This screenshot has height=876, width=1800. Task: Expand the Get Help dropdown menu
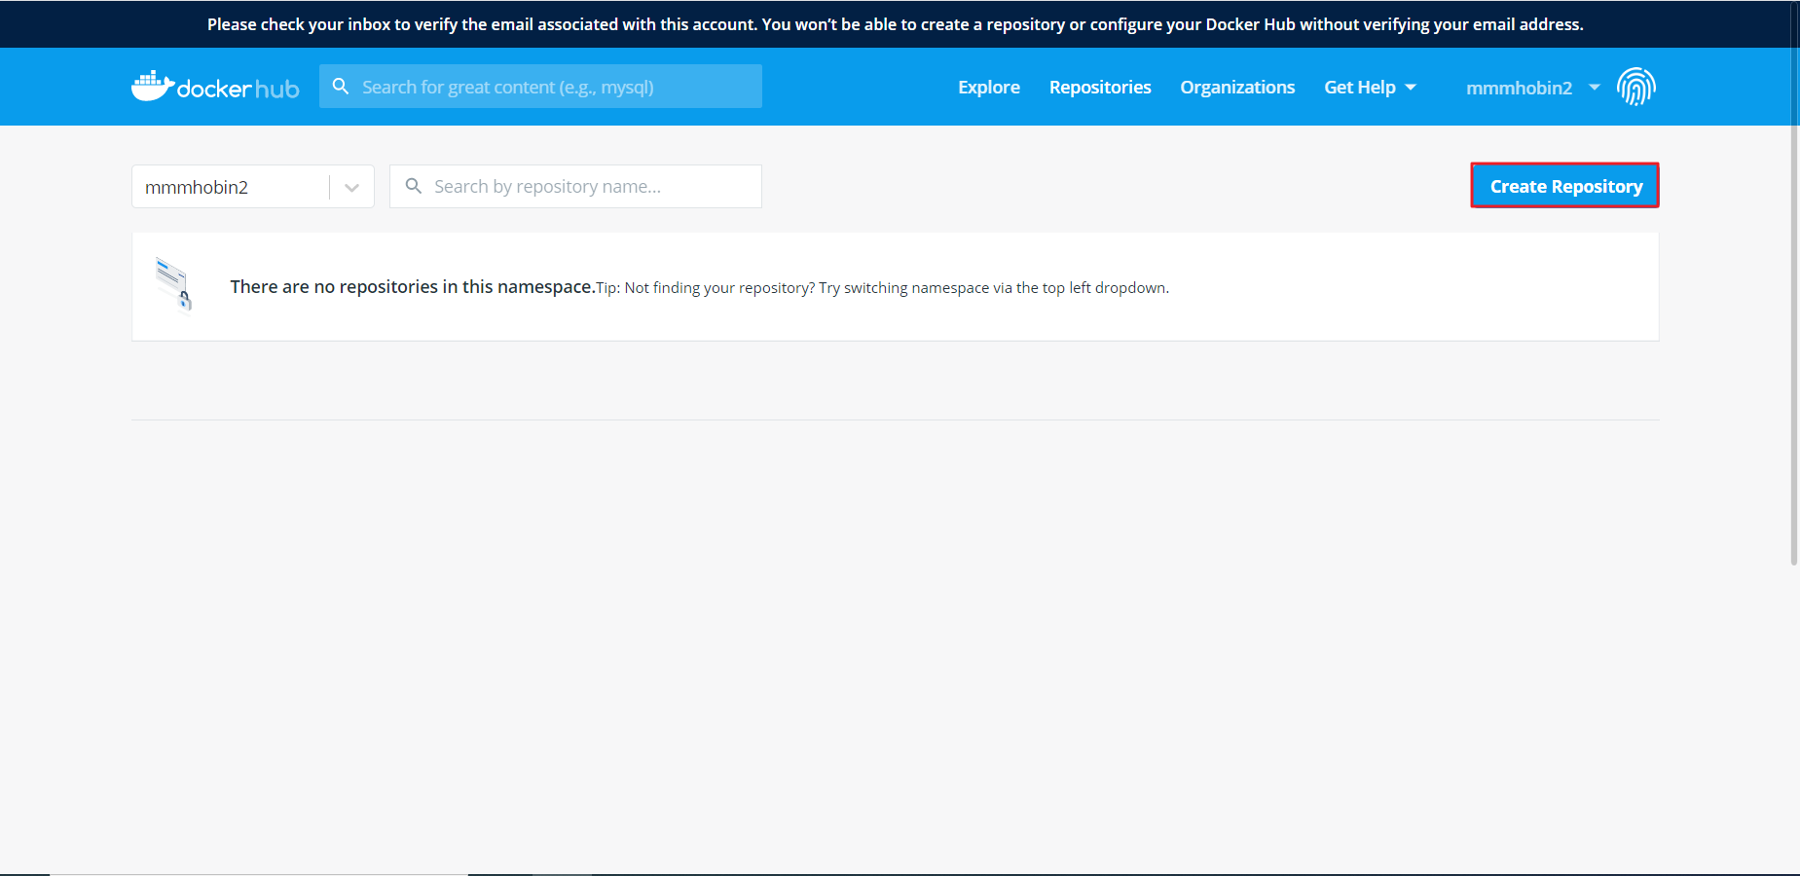tap(1370, 88)
